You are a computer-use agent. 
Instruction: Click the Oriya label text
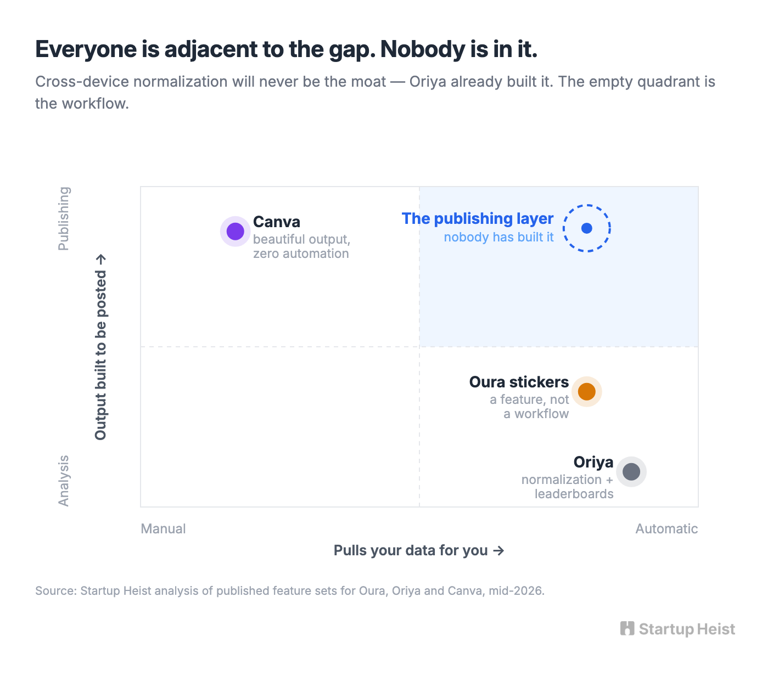pyautogui.click(x=593, y=462)
